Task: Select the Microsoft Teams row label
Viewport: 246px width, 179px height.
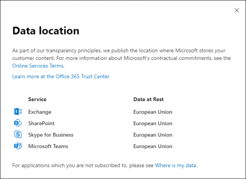Action: [48, 146]
